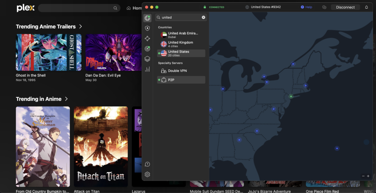Go to Plex Home tab
The width and height of the screenshot is (376, 193).
[x=134, y=8]
